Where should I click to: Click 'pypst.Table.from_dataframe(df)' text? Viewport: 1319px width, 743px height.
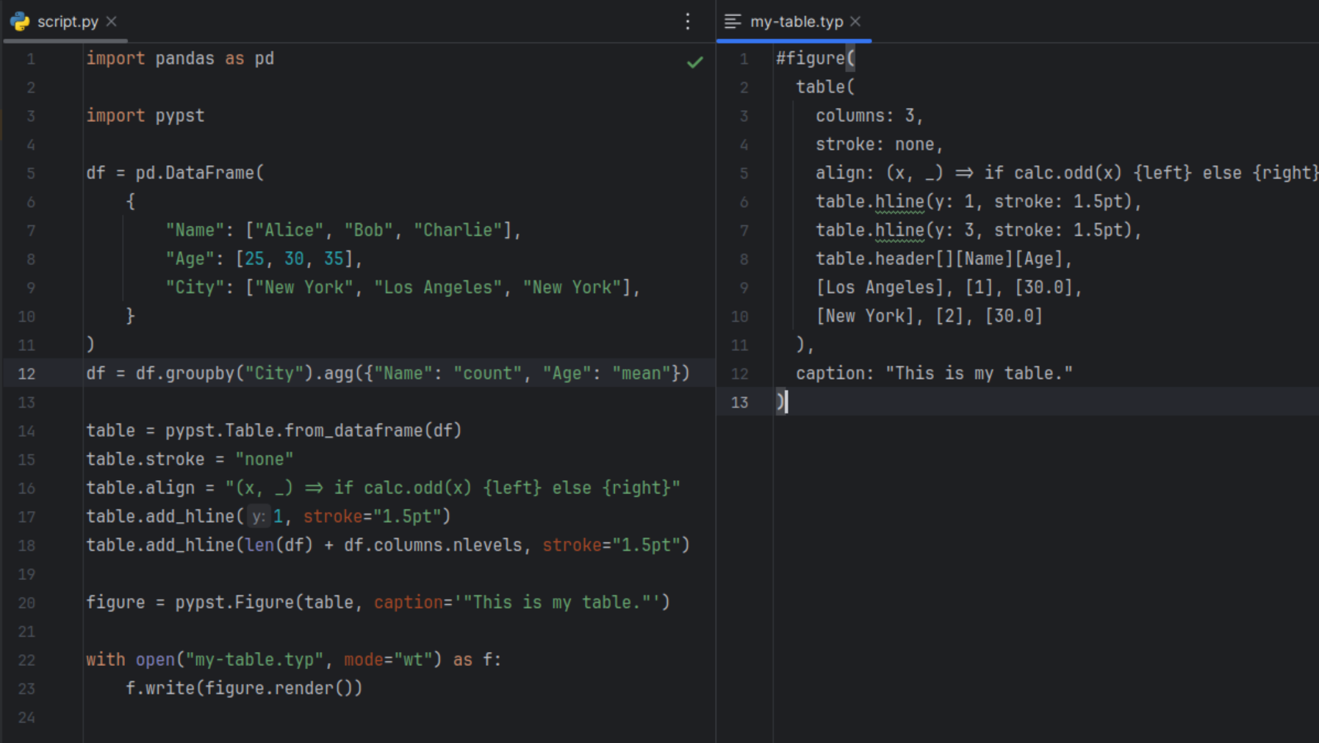point(313,430)
